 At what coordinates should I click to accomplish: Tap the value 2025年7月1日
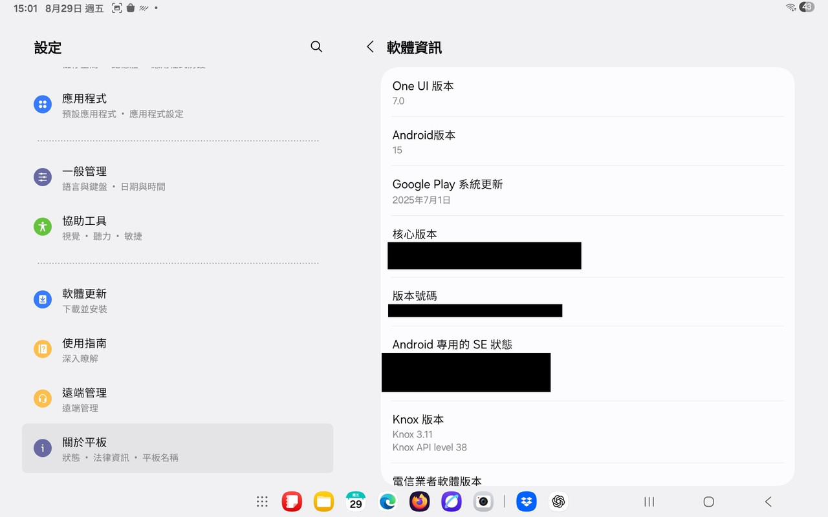coord(421,200)
